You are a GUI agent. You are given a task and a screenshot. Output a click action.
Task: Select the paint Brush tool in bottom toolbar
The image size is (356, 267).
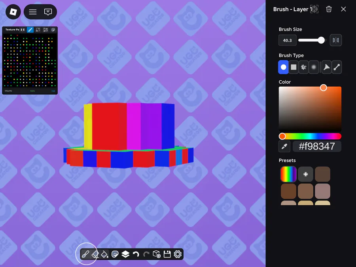coord(85,254)
